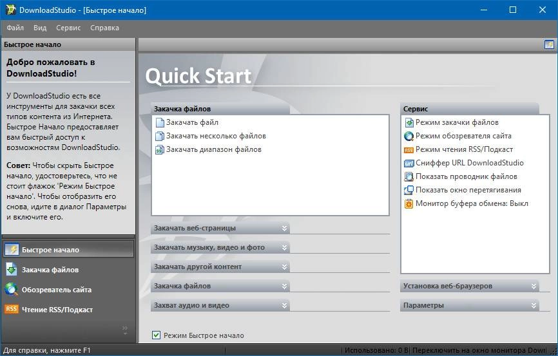Close the DownloadStudio window
Image resolution: width=558 pixels, height=356 pixels.
543,10
